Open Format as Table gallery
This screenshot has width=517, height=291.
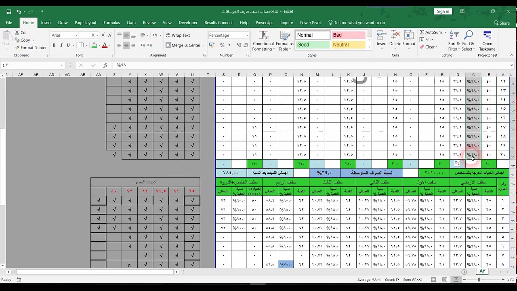pyautogui.click(x=285, y=41)
